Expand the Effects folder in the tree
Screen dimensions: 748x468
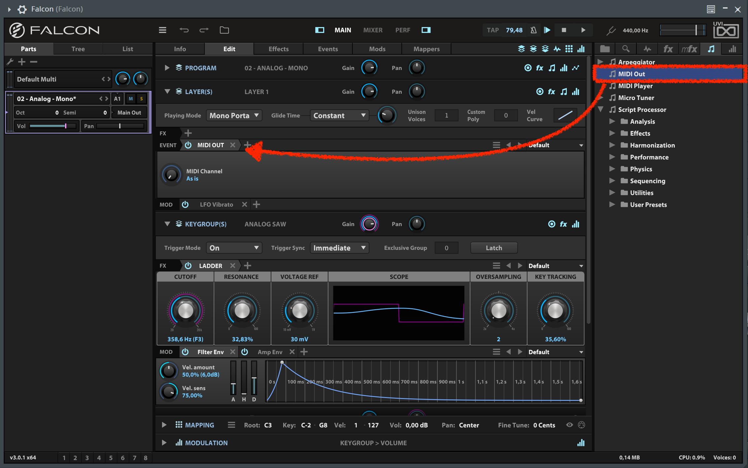pyautogui.click(x=612, y=133)
